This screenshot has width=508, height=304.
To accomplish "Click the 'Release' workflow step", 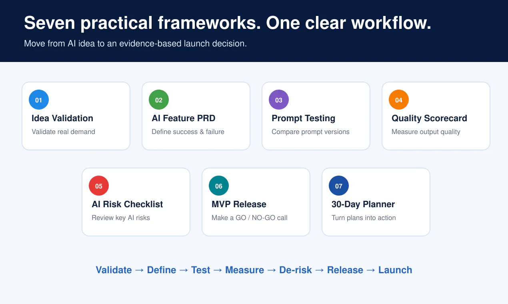I will [345, 270].
